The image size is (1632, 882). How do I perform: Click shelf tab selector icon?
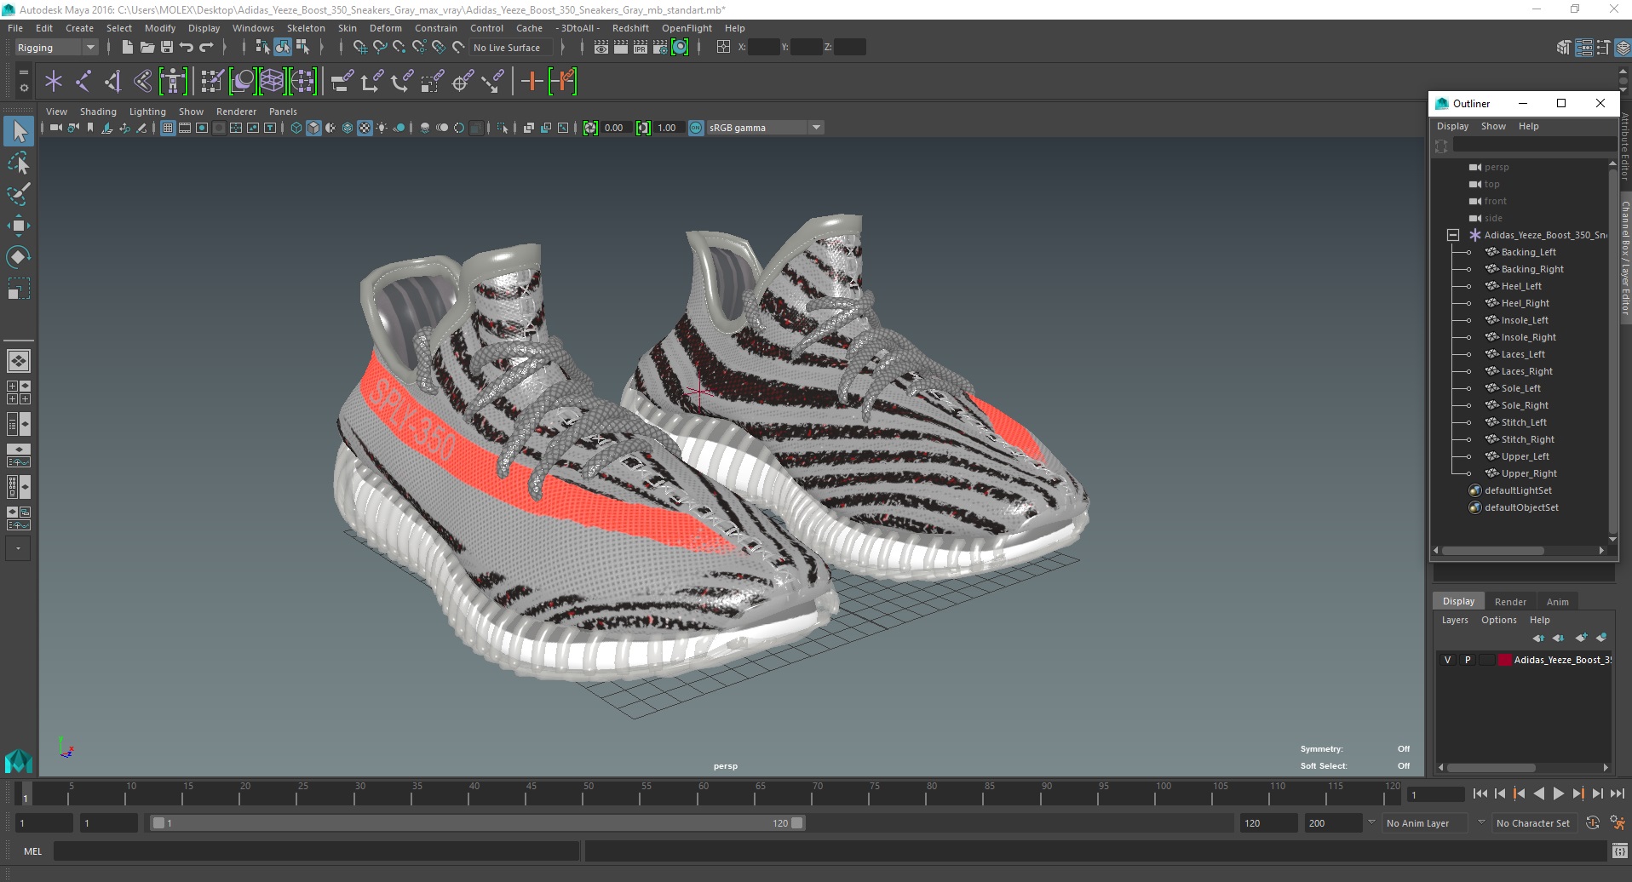pyautogui.click(x=24, y=72)
